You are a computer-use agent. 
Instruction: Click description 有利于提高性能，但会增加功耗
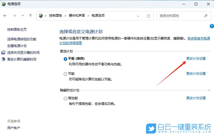(x=92, y=104)
